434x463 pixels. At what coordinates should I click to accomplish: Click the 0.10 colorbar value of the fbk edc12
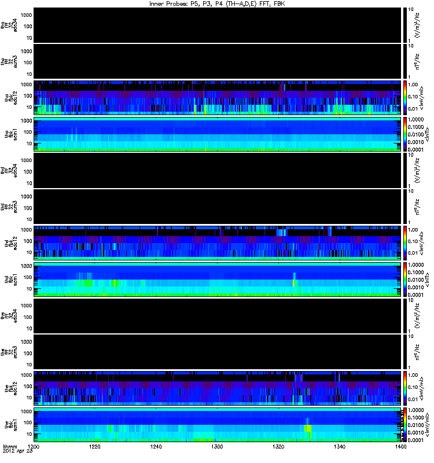tap(413, 387)
